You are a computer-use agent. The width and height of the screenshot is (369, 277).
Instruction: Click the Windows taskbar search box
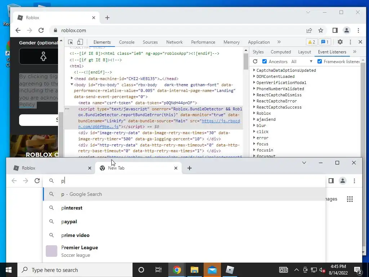click(x=75, y=270)
